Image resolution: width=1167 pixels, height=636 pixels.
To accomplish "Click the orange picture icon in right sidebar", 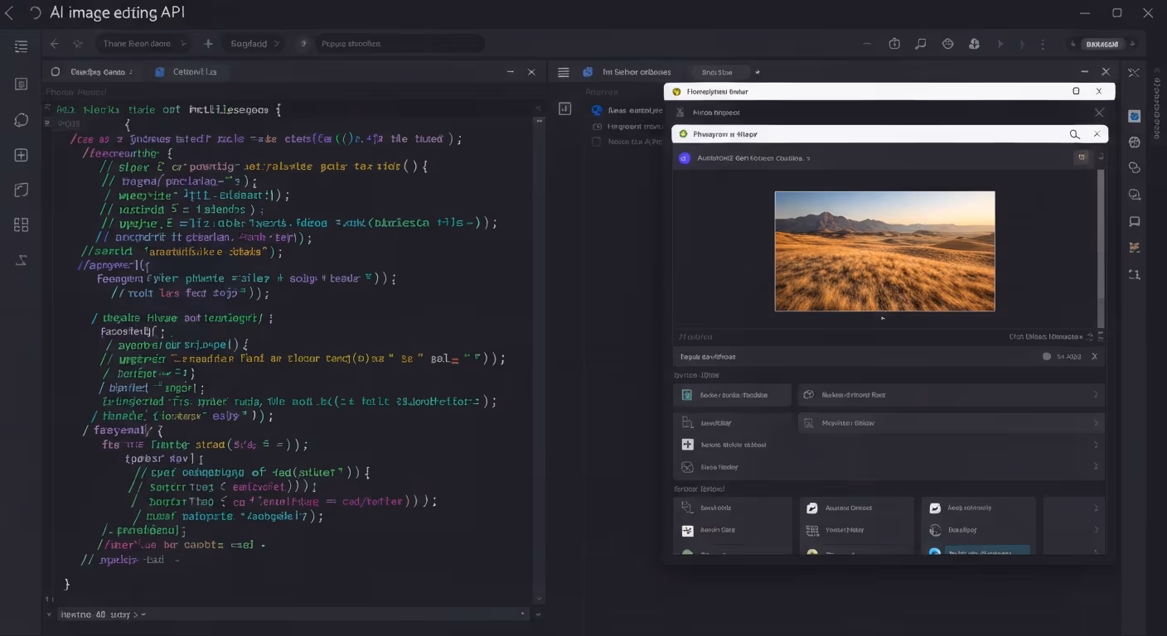I will click(1135, 248).
